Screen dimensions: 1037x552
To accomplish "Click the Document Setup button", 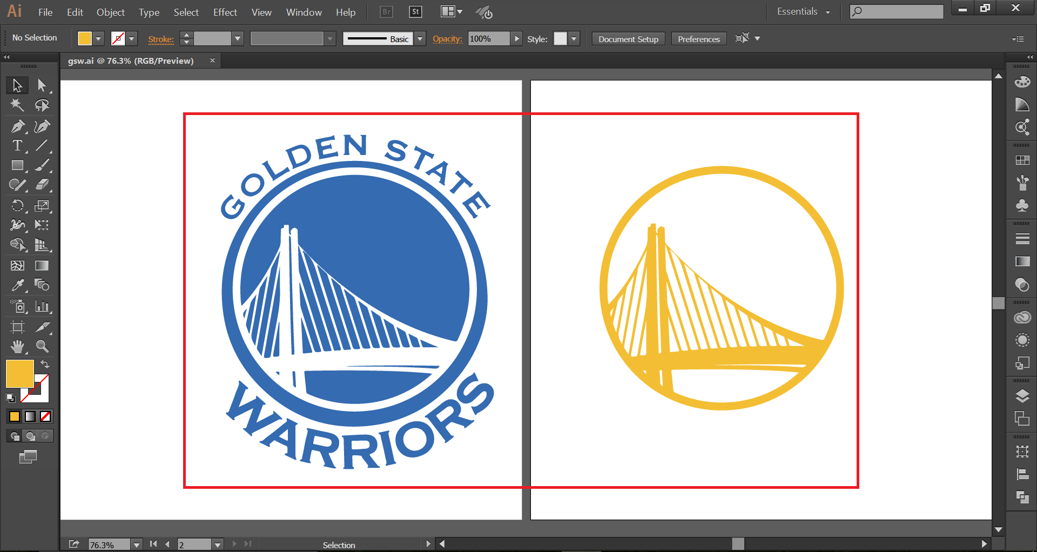I will click(x=628, y=39).
